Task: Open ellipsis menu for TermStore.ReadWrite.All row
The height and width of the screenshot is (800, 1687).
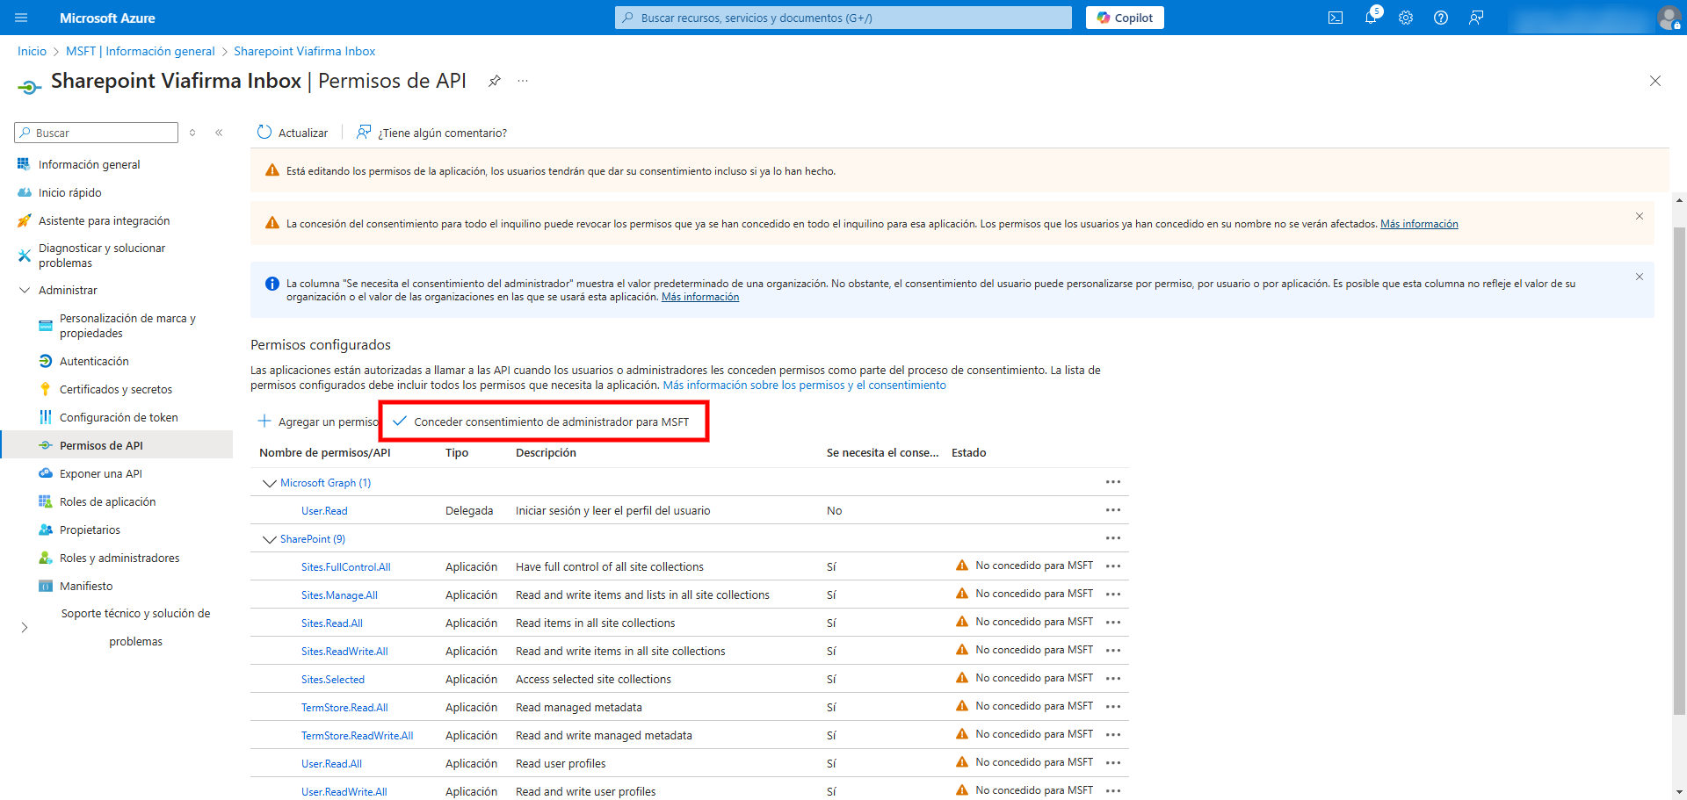Action: coord(1113,735)
